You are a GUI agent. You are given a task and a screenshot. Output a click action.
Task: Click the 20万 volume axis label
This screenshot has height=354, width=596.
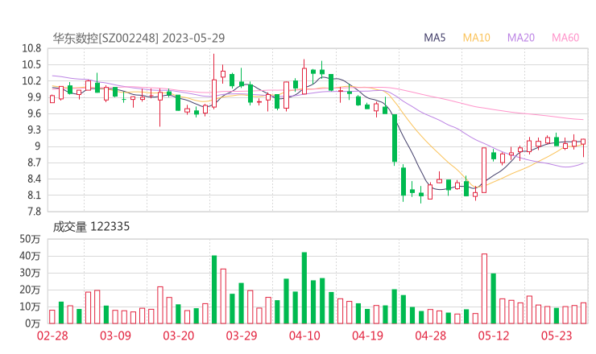(x=30, y=290)
